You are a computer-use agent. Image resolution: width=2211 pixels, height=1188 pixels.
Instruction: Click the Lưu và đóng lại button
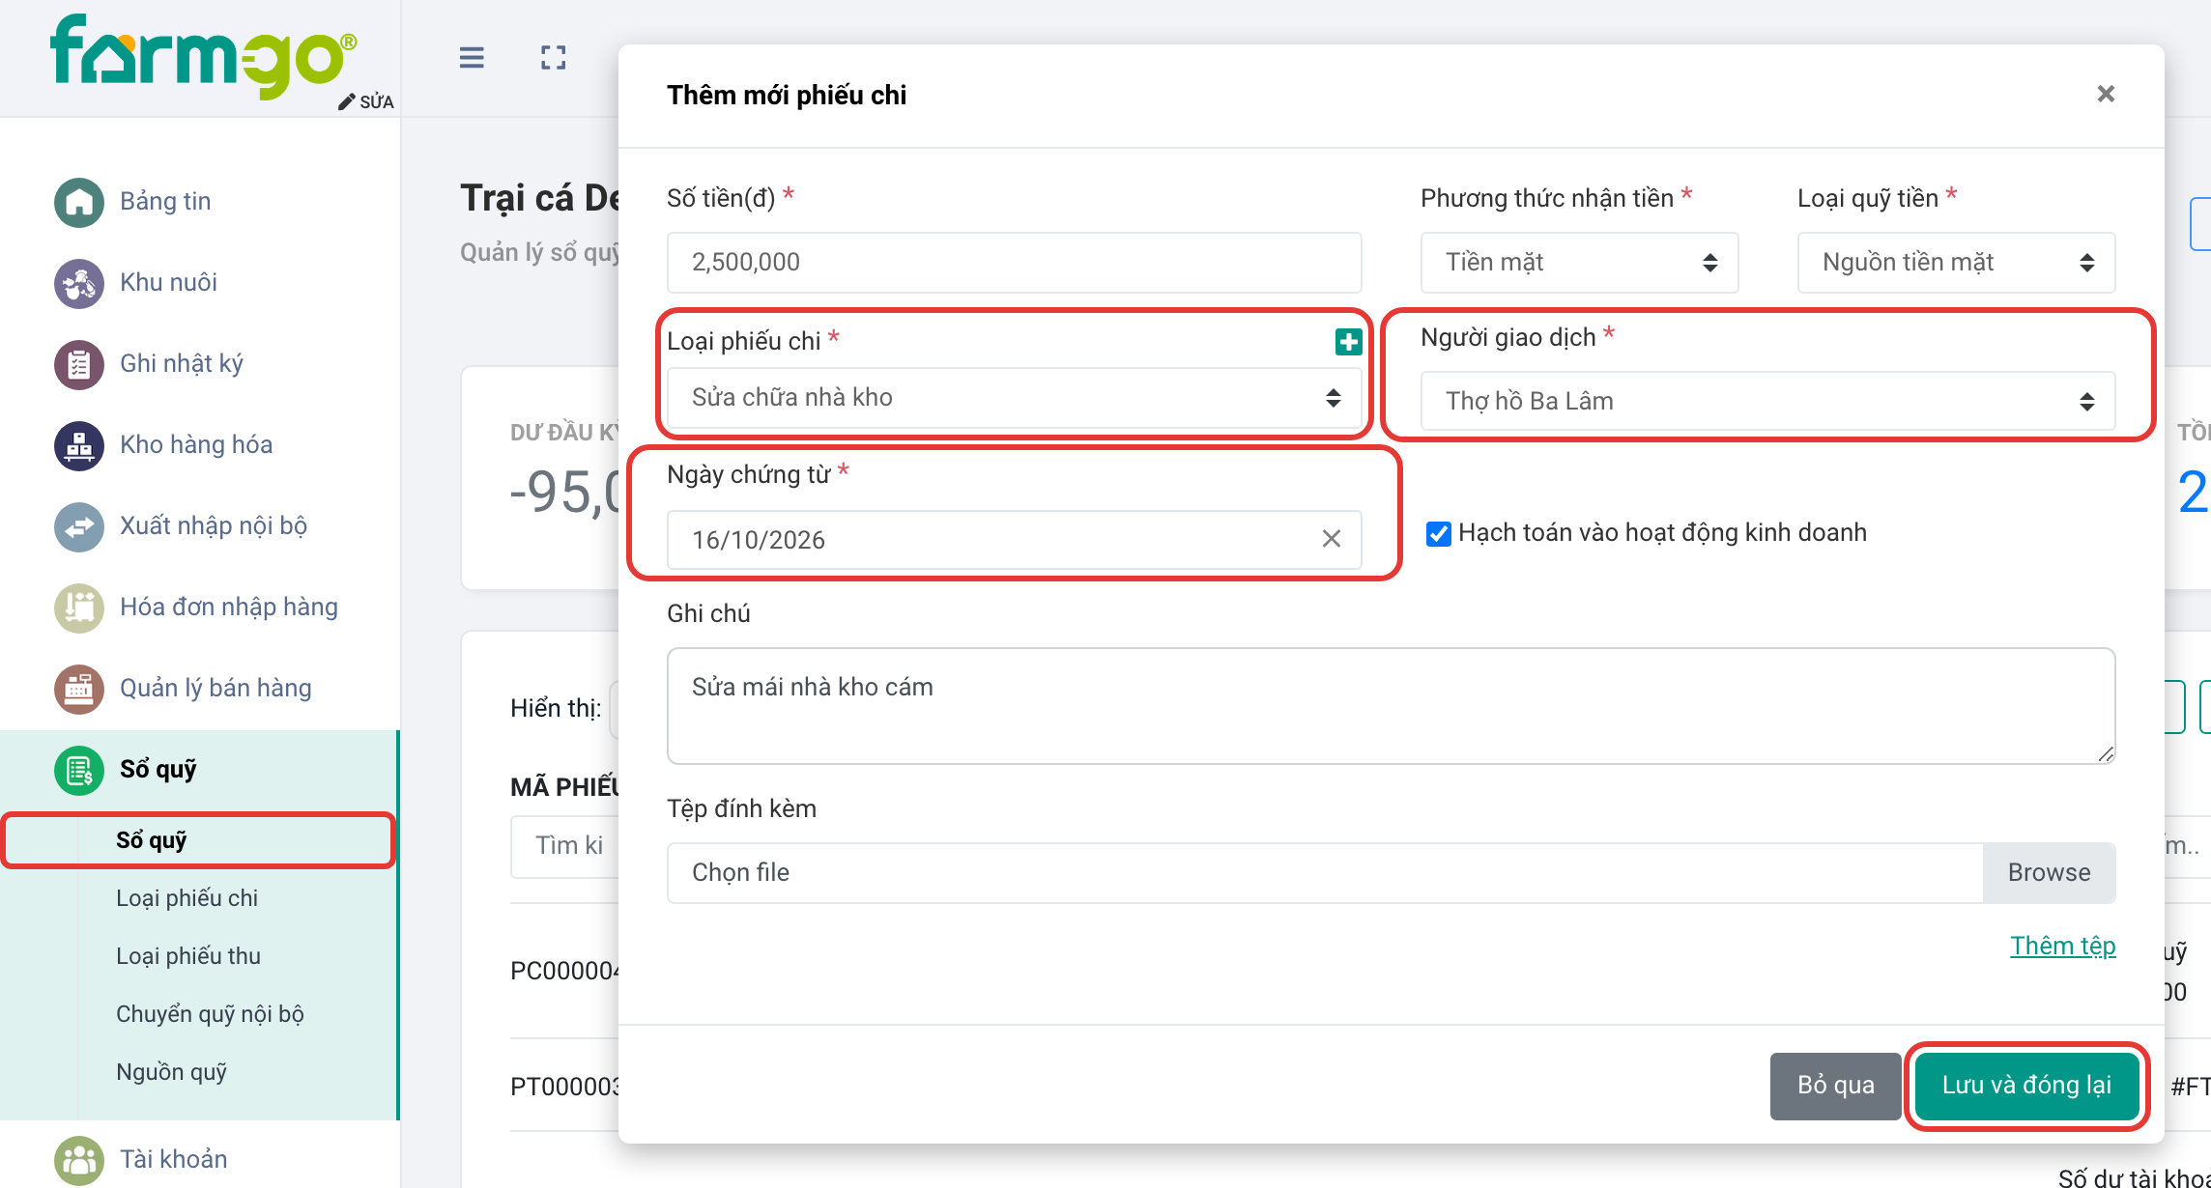tap(2026, 1085)
